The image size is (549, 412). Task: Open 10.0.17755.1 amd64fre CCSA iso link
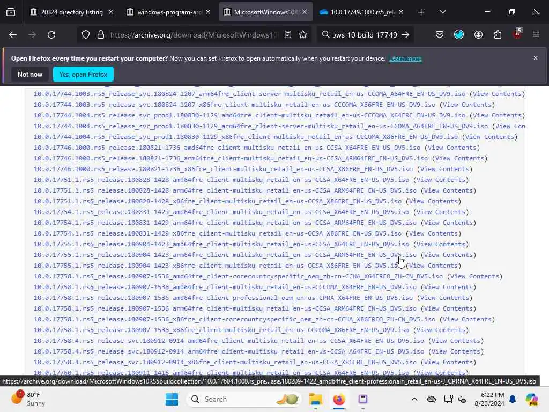(x=221, y=244)
